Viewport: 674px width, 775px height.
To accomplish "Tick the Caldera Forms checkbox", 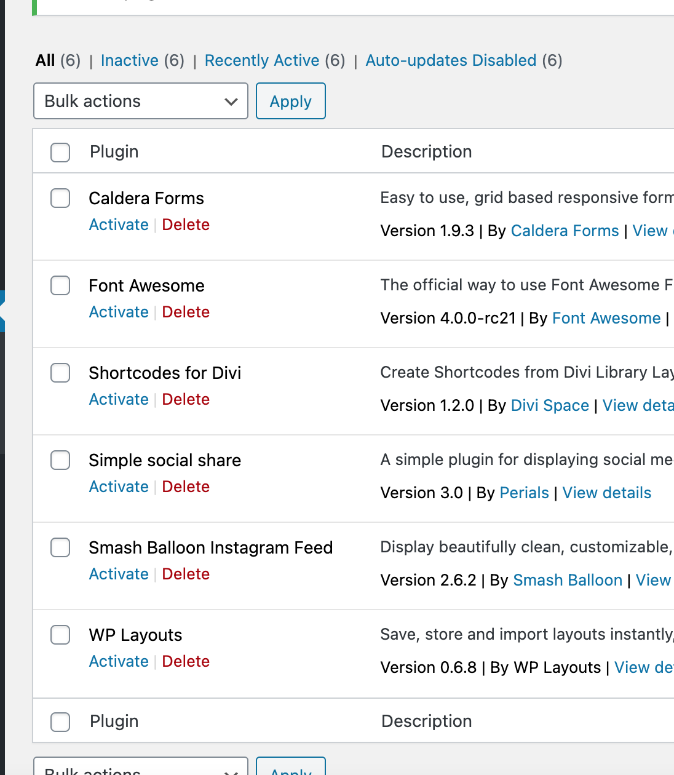I will [x=60, y=198].
